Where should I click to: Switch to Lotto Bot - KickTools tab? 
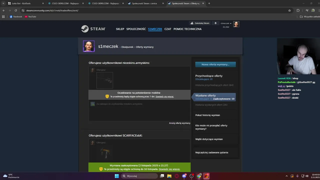click(26, 3)
